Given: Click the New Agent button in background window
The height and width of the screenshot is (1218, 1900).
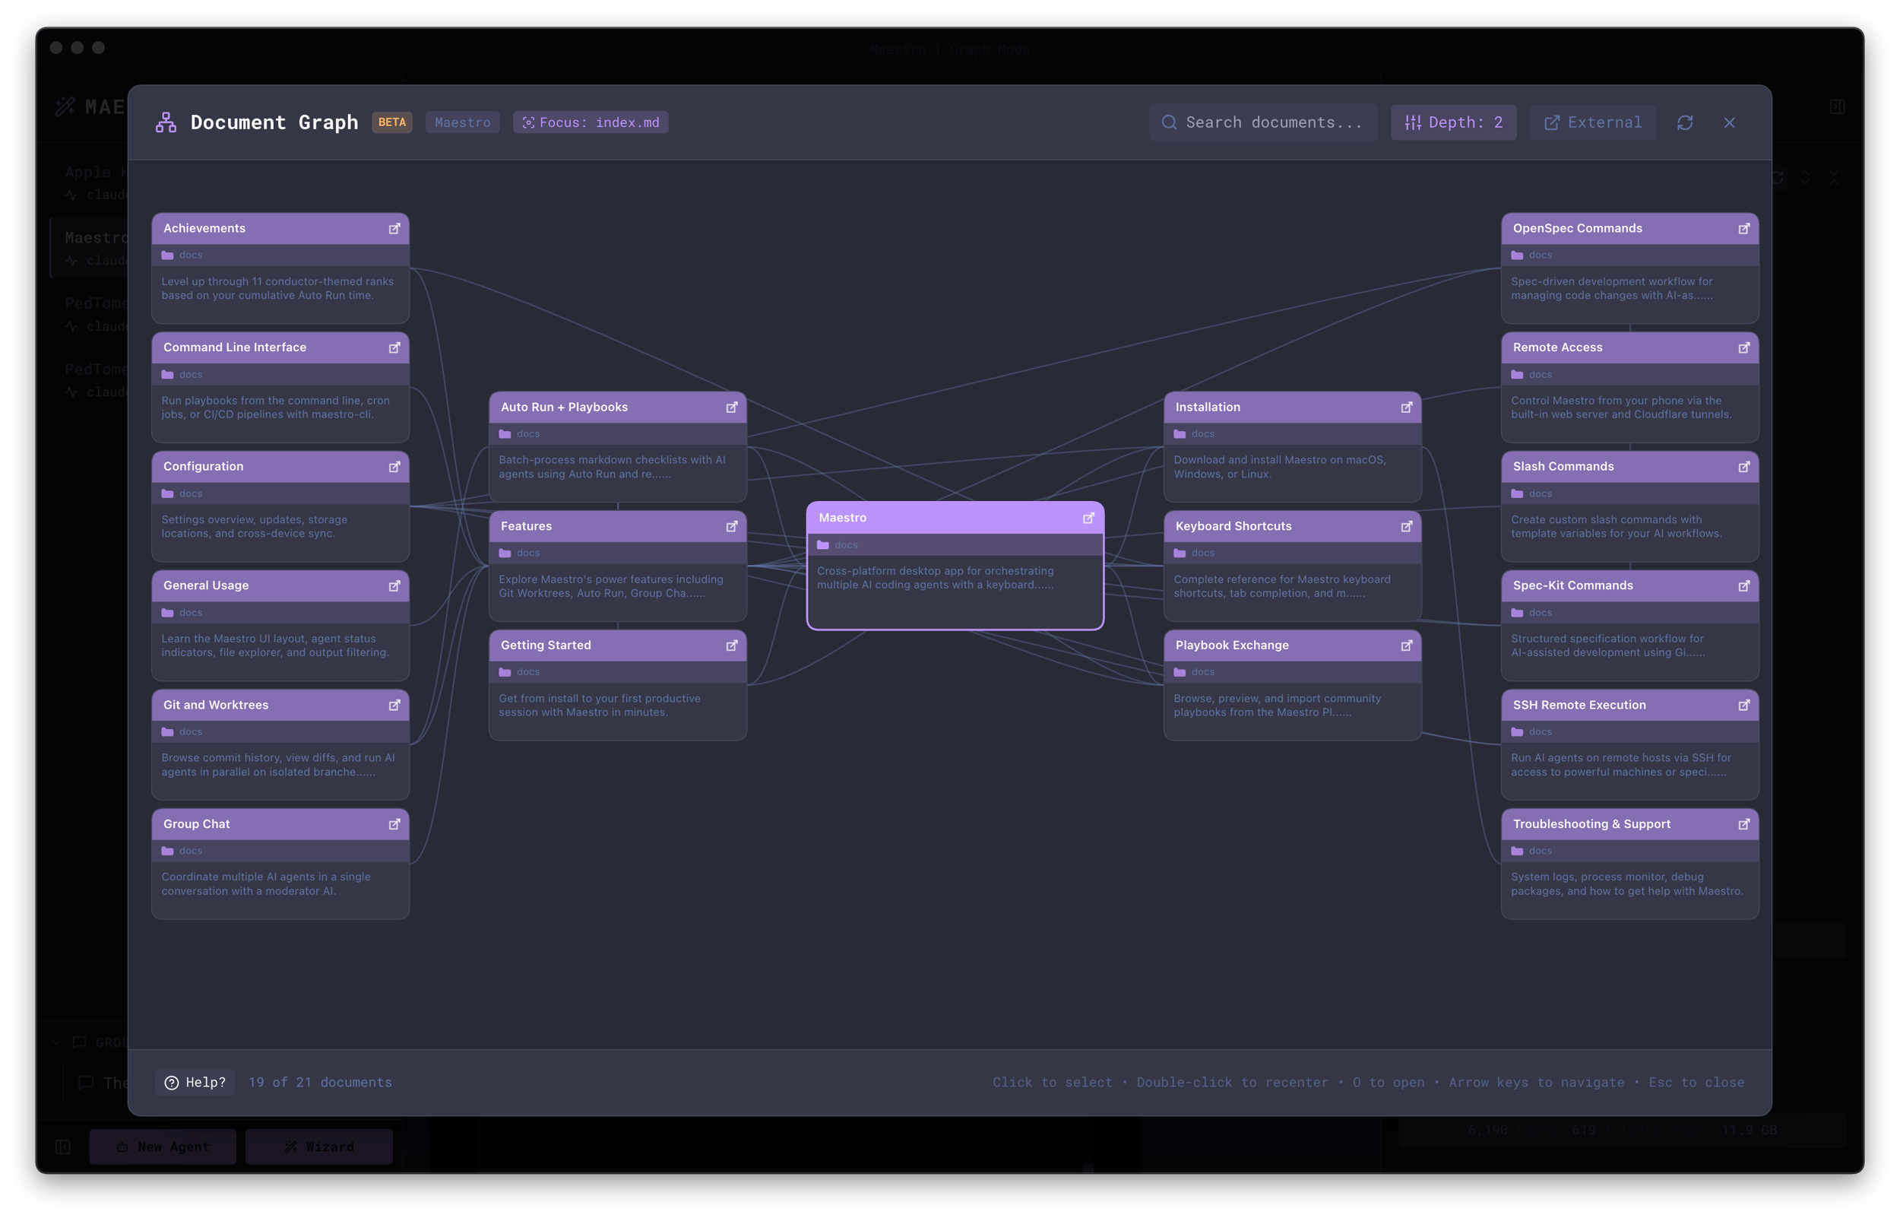Looking at the screenshot, I should click(x=163, y=1147).
